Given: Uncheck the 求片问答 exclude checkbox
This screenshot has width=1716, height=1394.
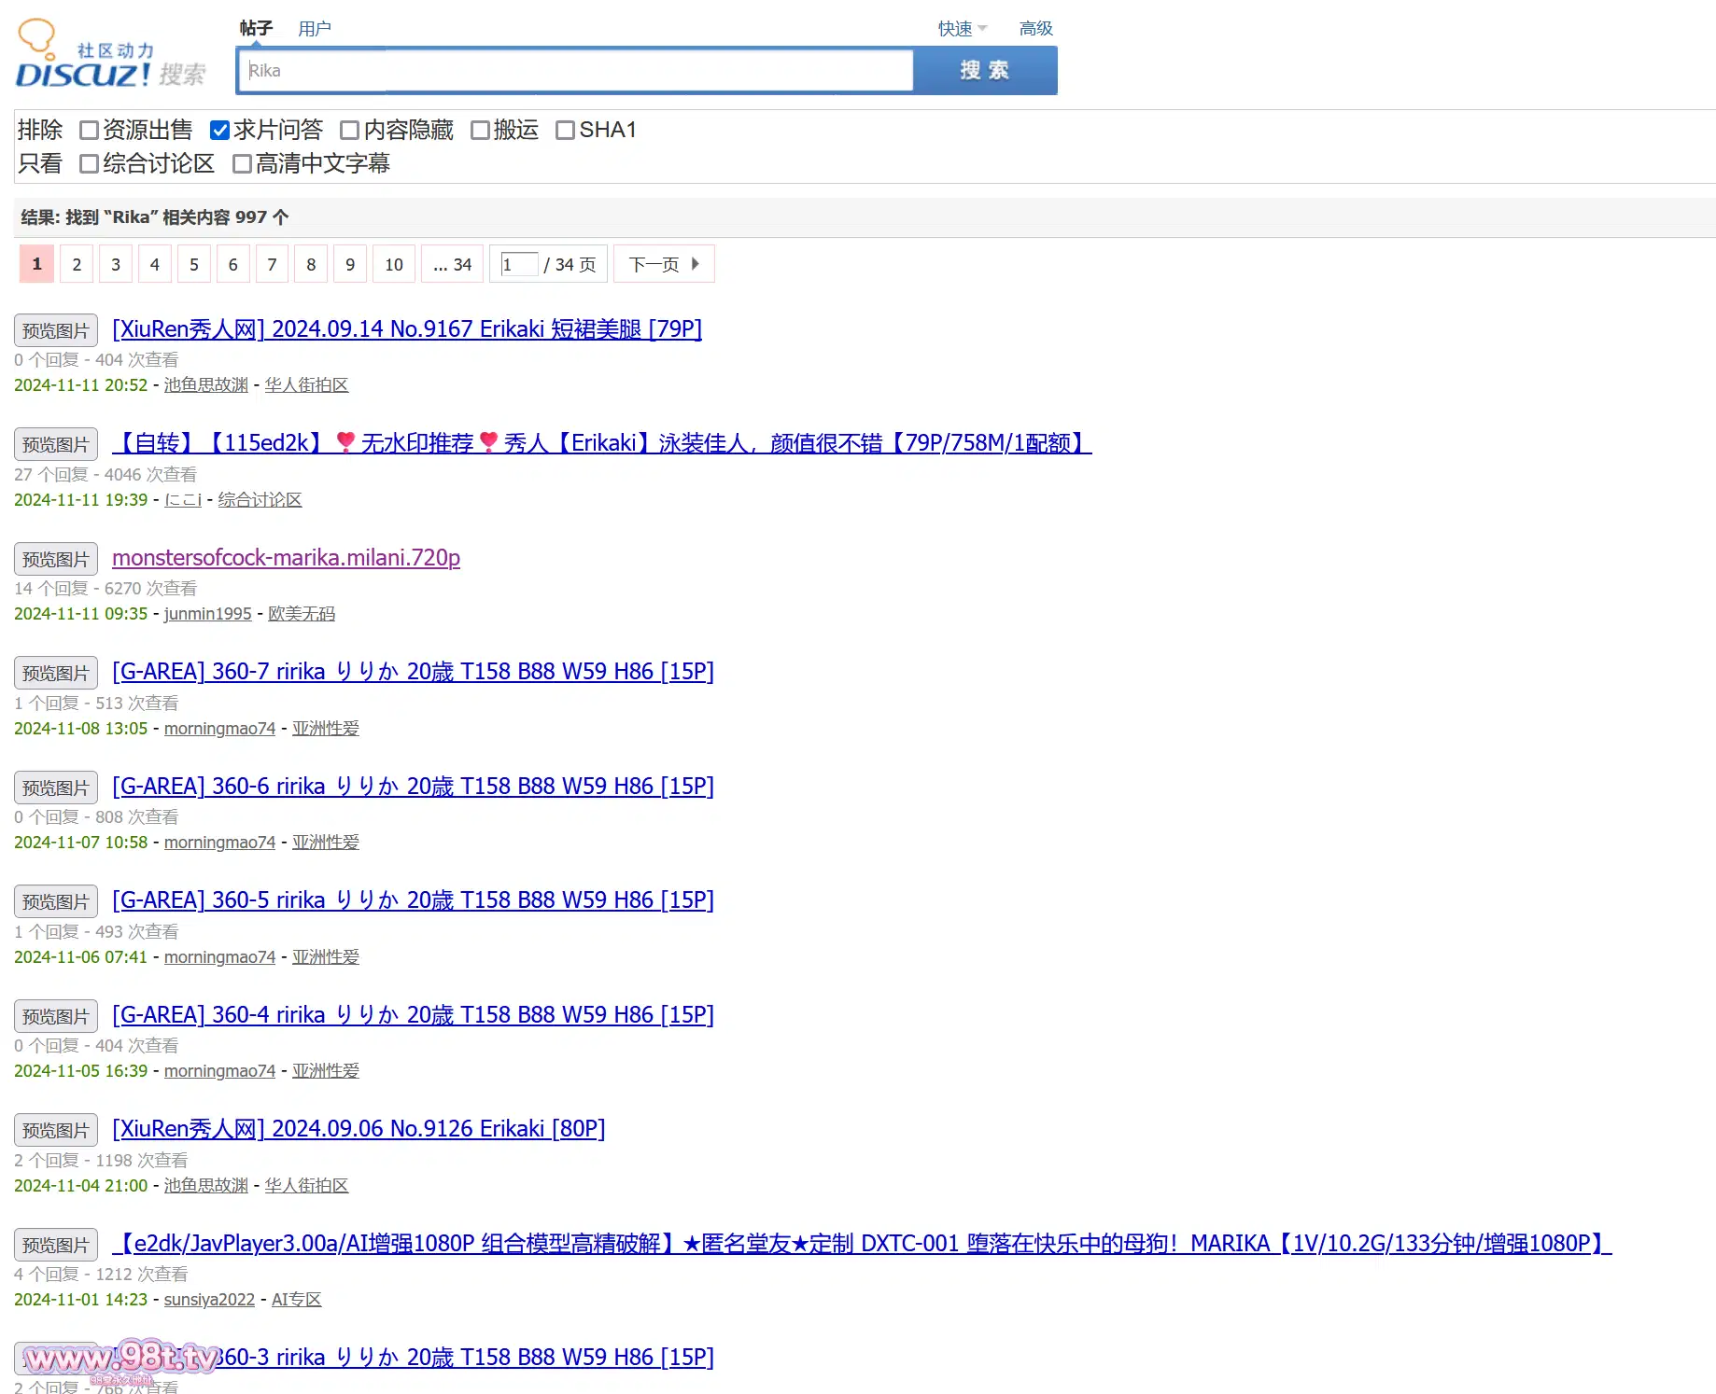Looking at the screenshot, I should tap(219, 130).
